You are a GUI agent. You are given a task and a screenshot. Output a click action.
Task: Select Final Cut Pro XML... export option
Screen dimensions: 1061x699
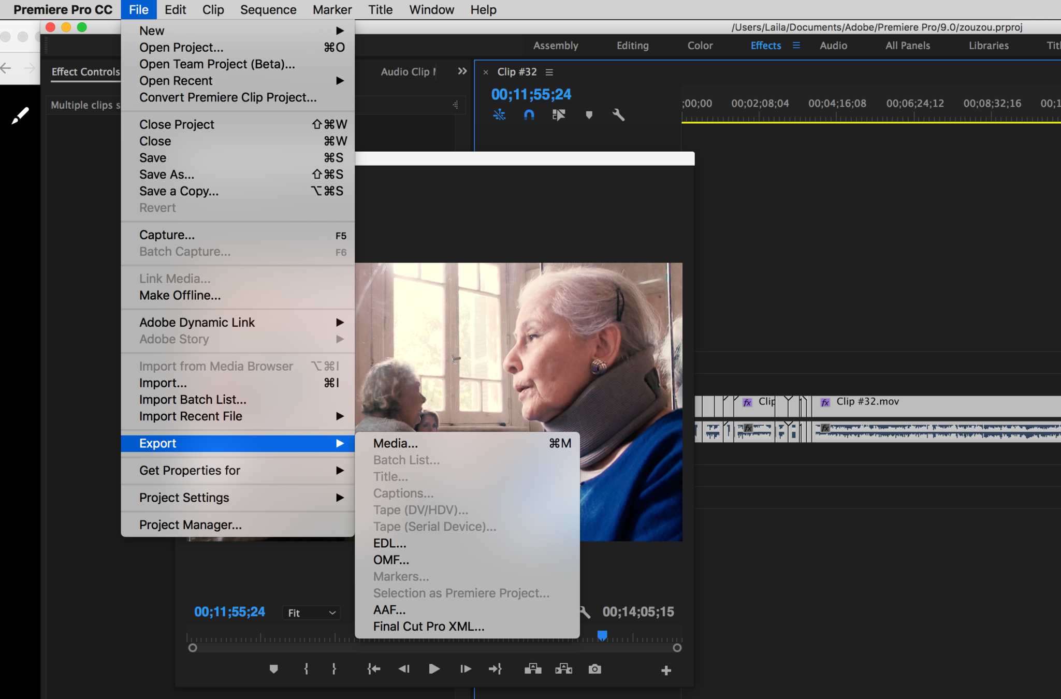[429, 626]
